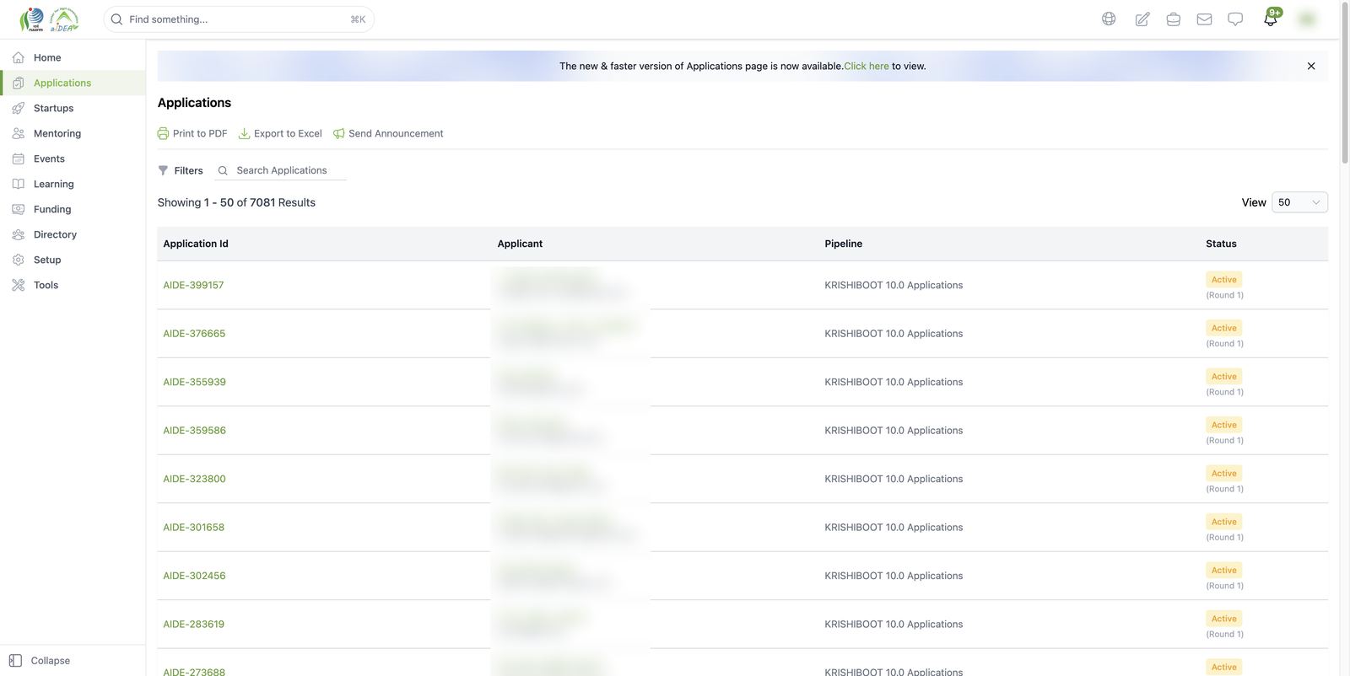Click the Applicant column header

[520, 244]
